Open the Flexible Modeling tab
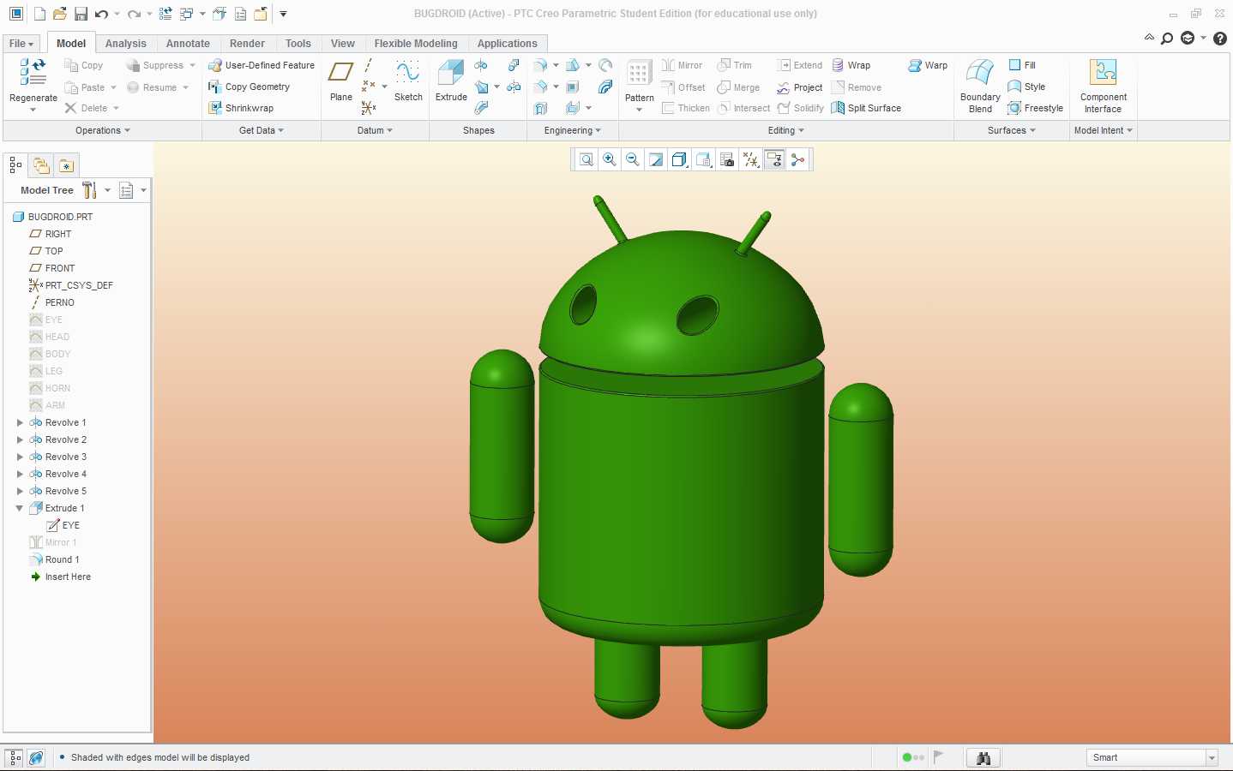This screenshot has width=1233, height=771. pyautogui.click(x=416, y=44)
